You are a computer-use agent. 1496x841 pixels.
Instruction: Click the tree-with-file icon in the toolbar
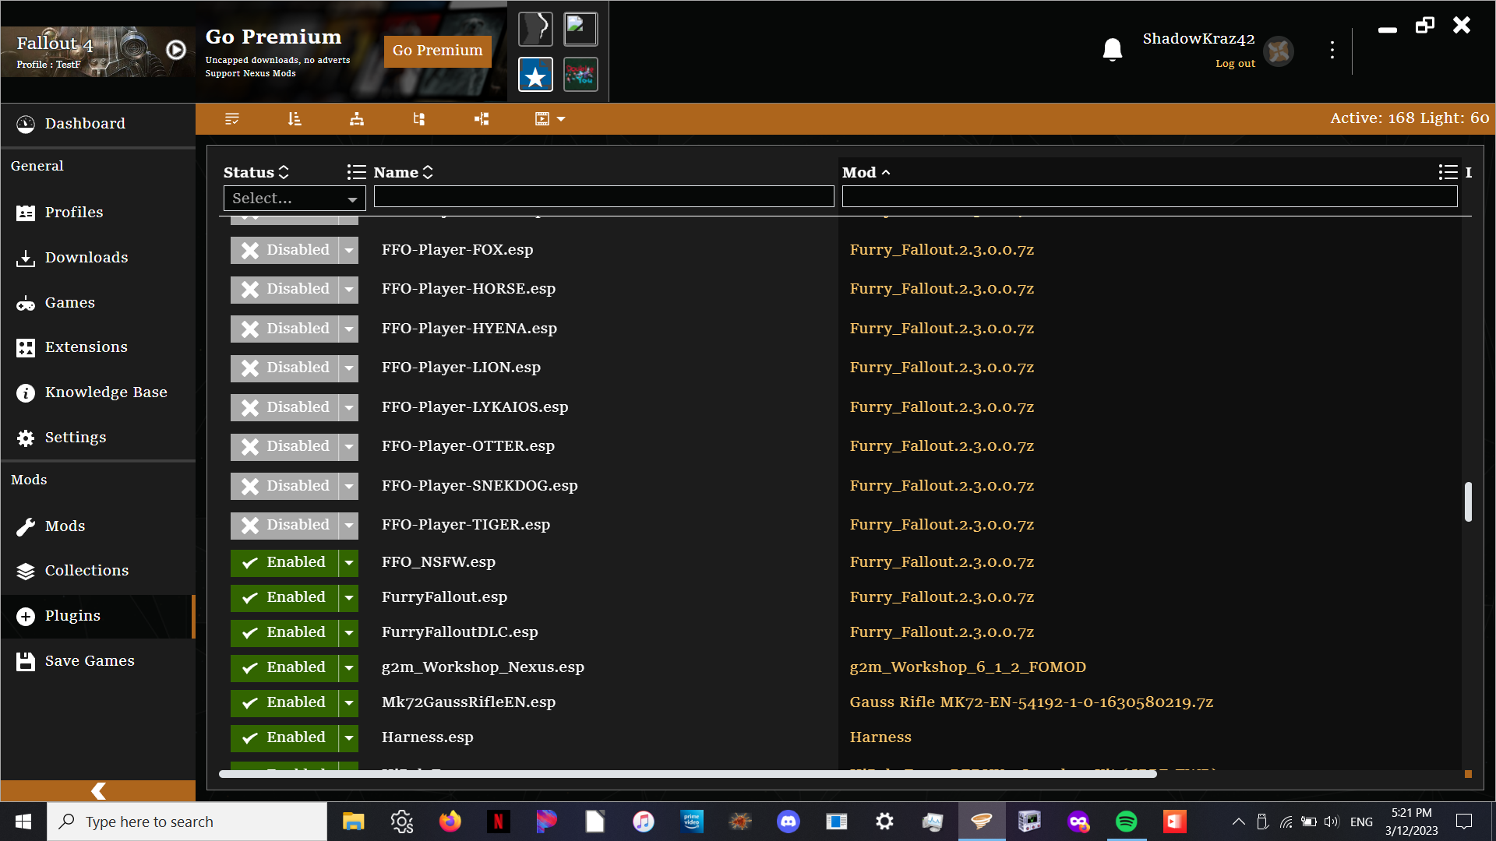[x=419, y=119]
